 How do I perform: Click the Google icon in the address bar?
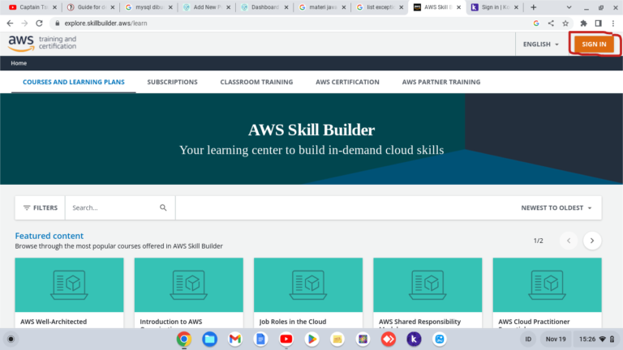coord(536,23)
